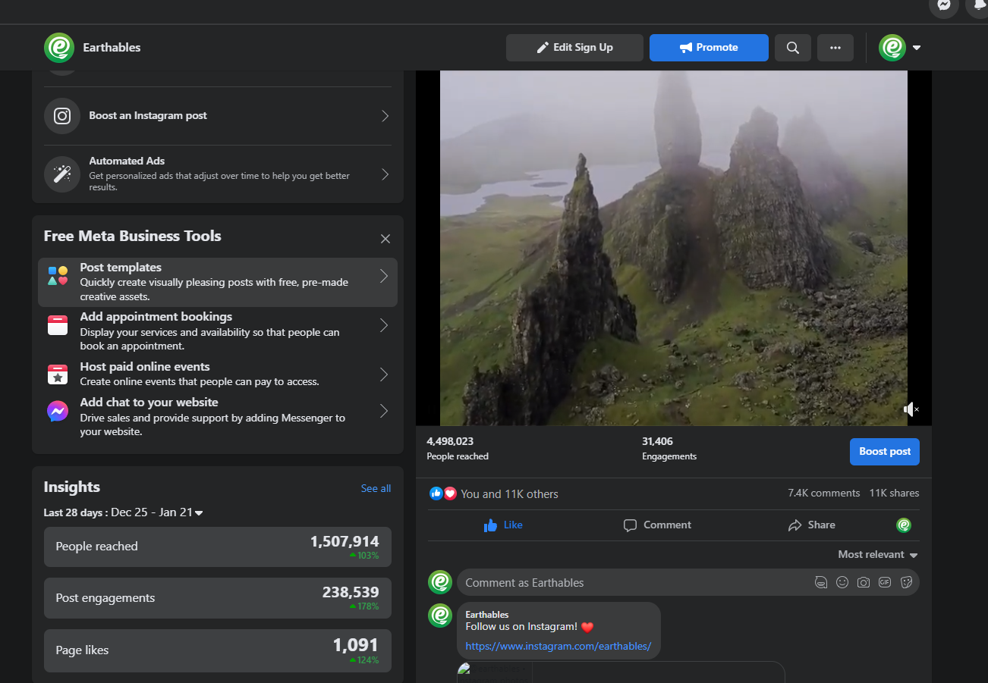Open the three-dots more options button
988x683 pixels.
click(835, 48)
